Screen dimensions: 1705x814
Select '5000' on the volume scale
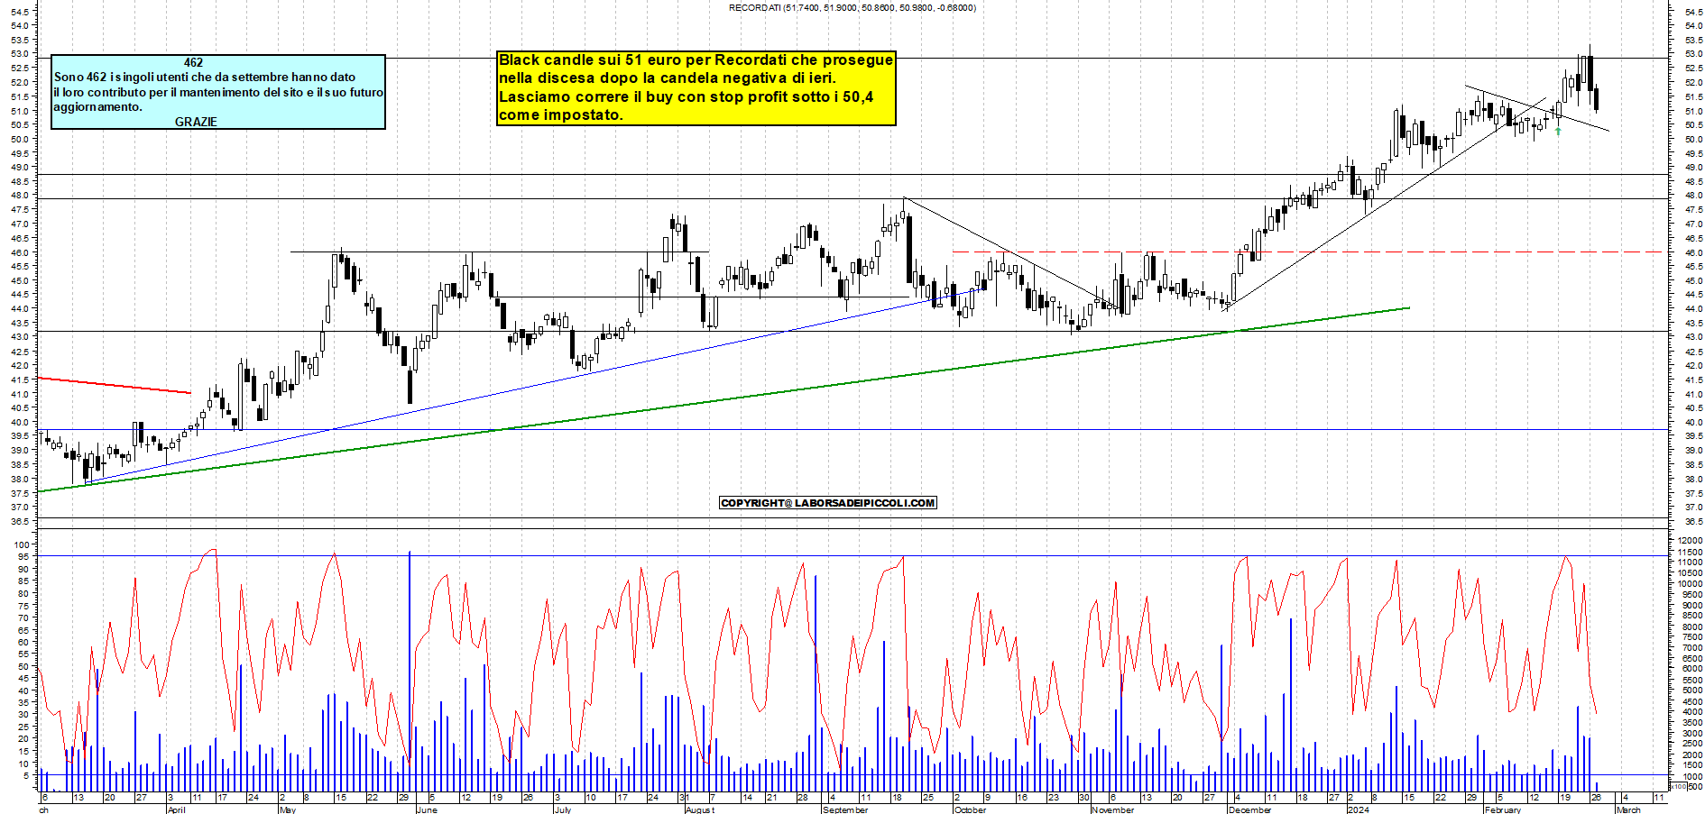coord(1692,691)
